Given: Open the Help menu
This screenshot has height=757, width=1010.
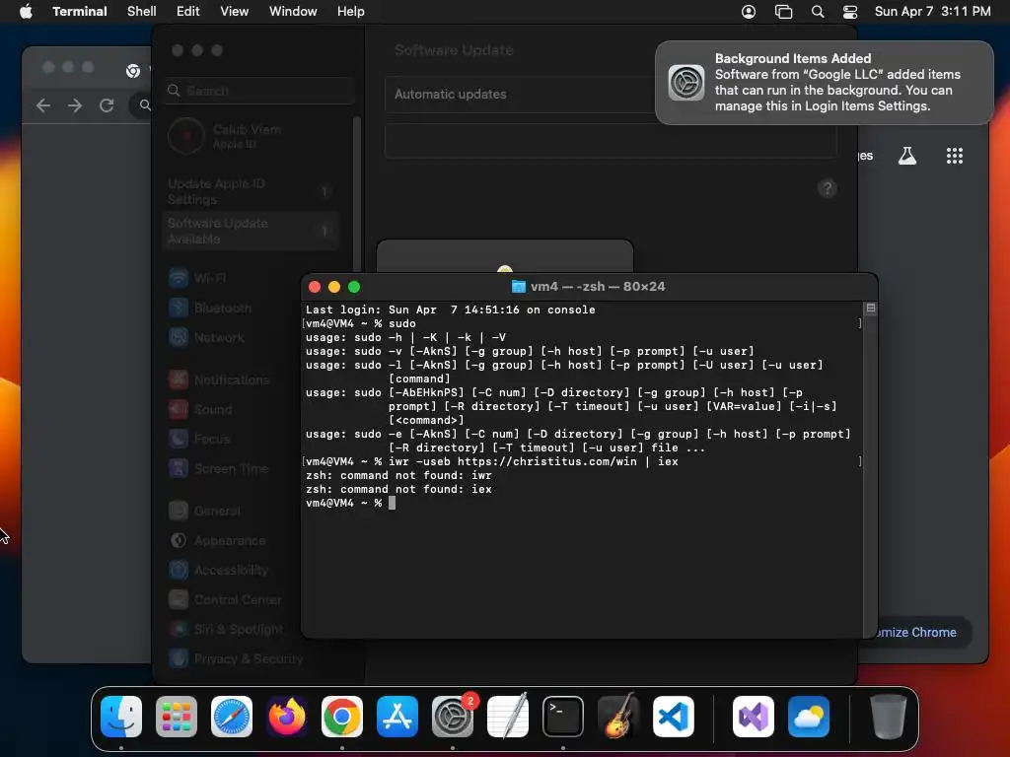Looking at the screenshot, I should [x=350, y=11].
